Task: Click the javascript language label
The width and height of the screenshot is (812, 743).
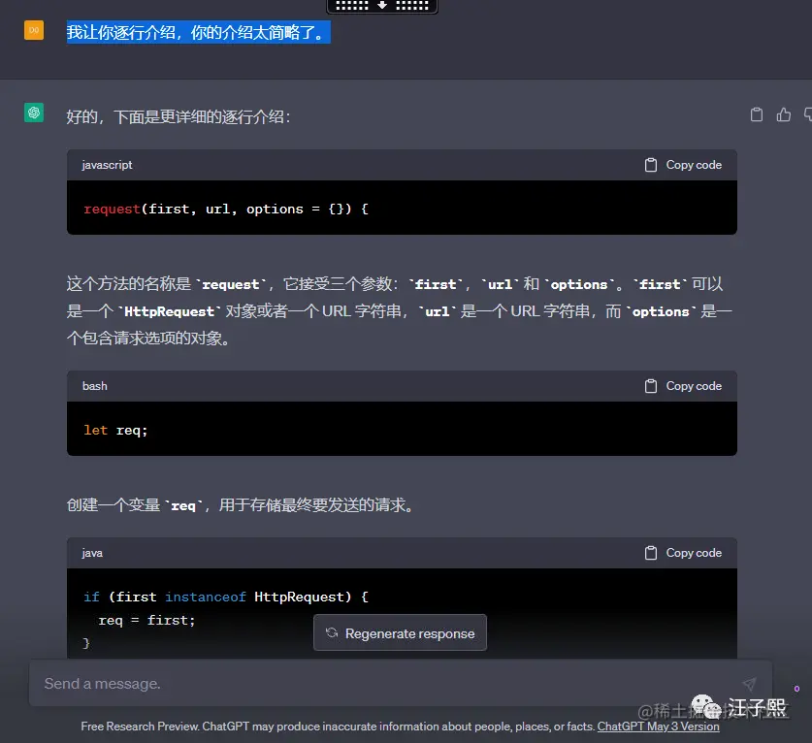Action: tap(107, 165)
